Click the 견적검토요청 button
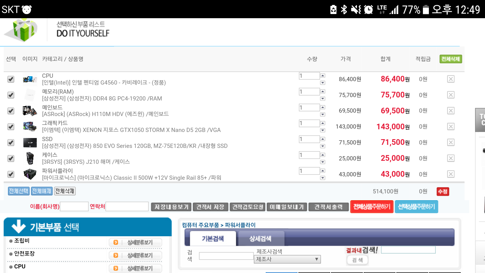The height and width of the screenshot is (273, 485). 247,207
